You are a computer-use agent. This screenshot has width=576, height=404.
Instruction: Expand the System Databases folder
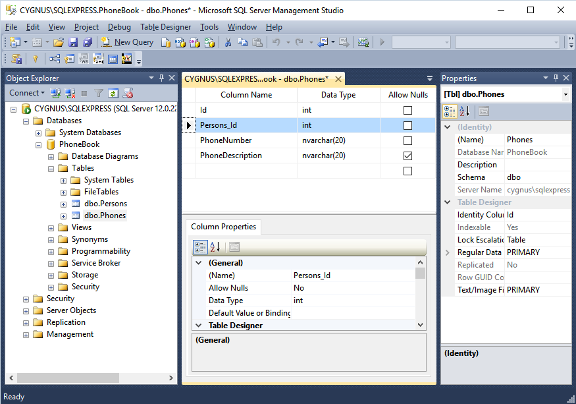39,133
